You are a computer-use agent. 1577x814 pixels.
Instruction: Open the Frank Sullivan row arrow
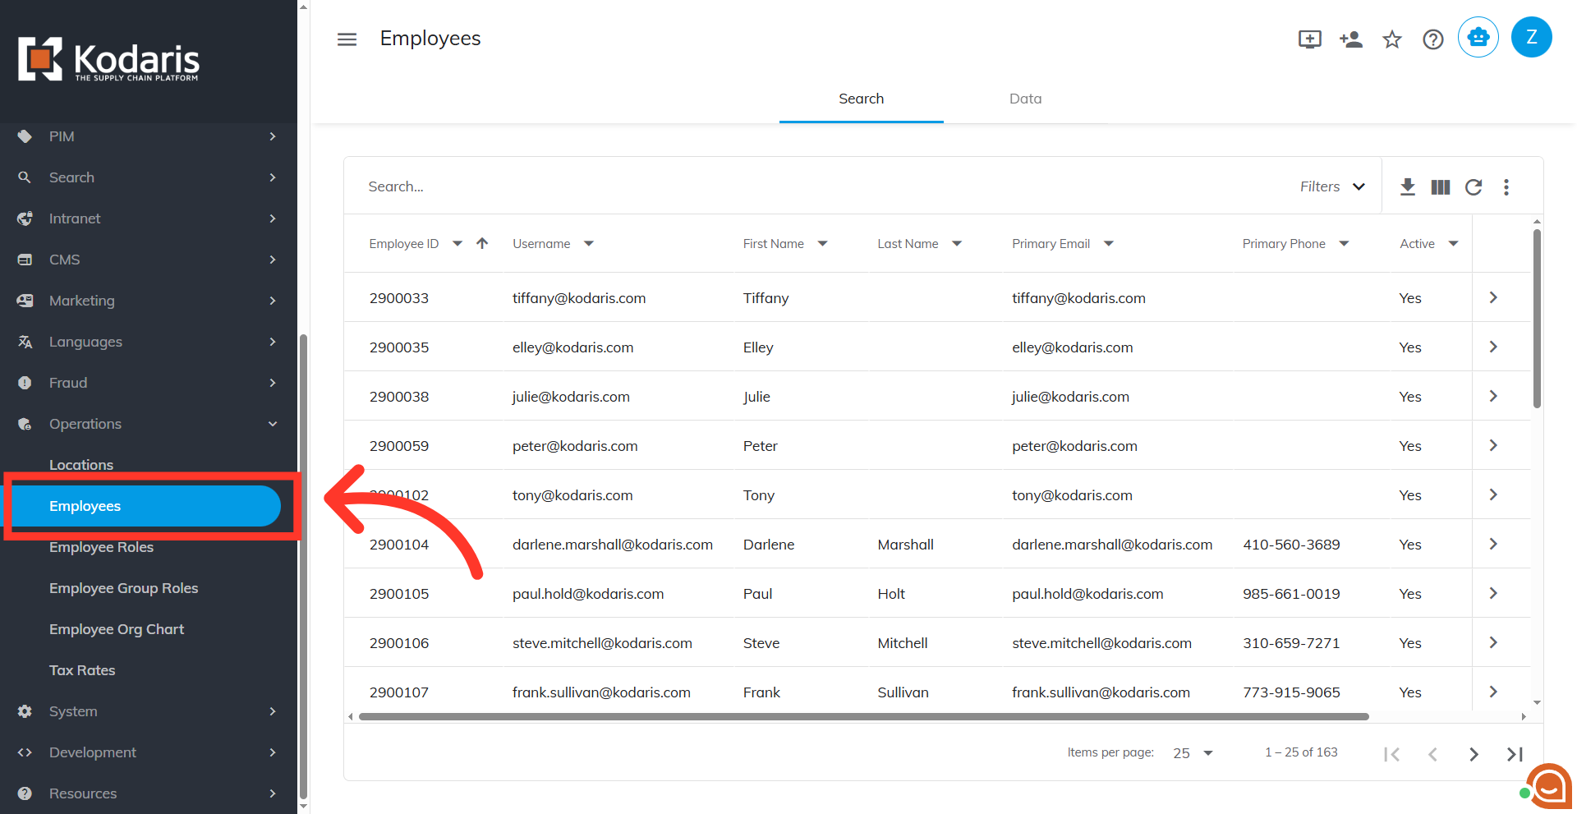pos(1493,692)
